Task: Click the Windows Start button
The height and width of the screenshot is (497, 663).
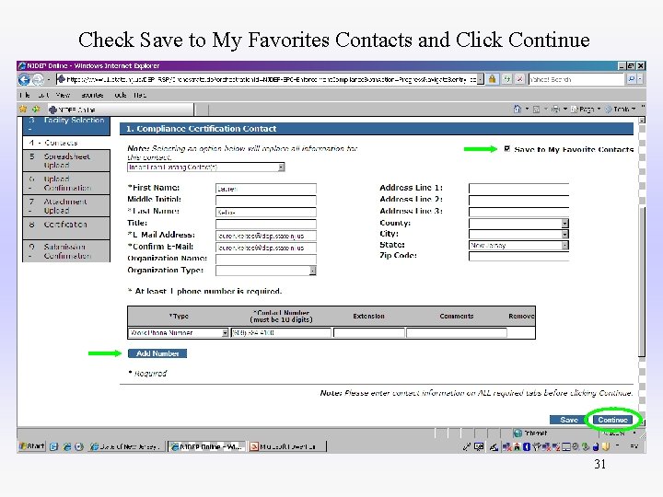Action: 31,445
